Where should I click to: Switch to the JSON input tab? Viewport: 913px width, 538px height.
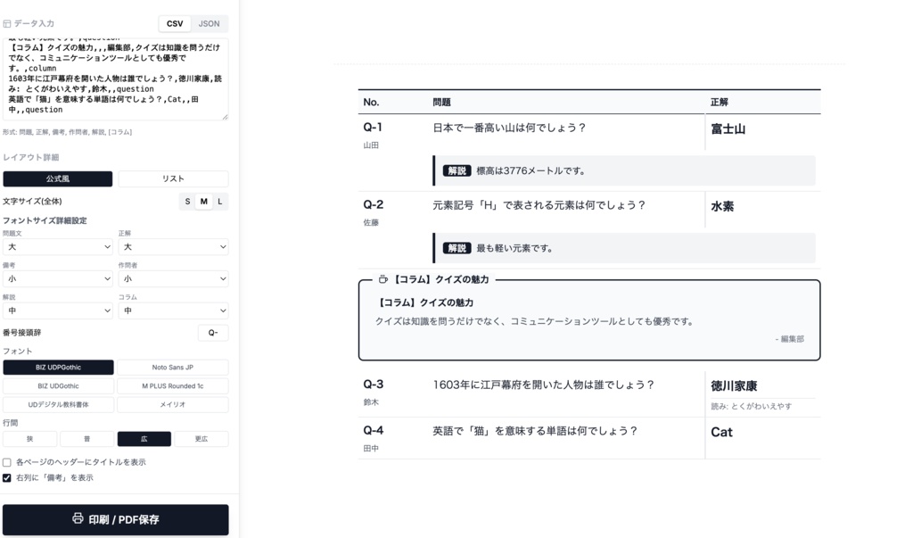pyautogui.click(x=209, y=23)
